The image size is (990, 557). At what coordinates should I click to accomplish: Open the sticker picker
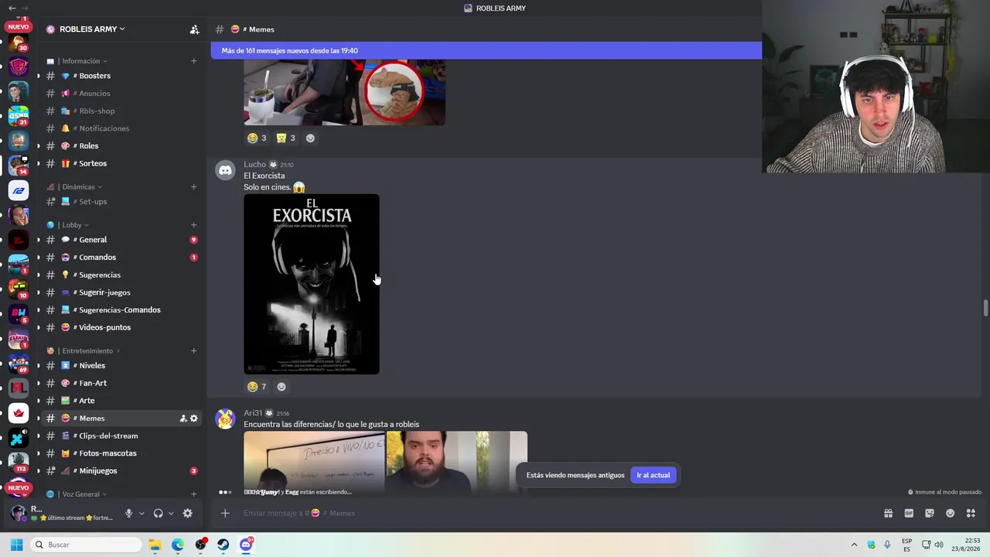[x=930, y=513]
